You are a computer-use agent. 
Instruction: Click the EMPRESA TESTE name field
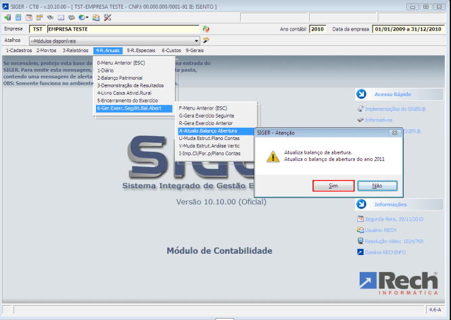click(x=123, y=29)
